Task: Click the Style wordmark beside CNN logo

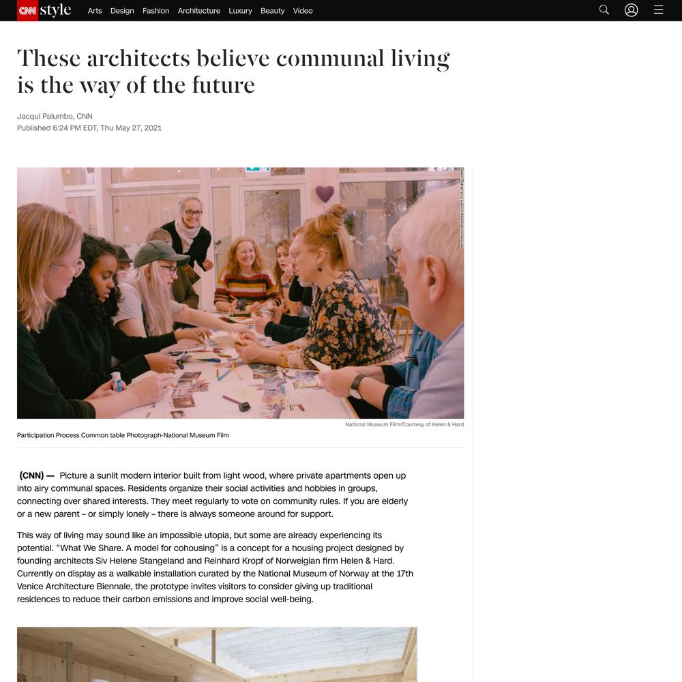Action: (55, 10)
